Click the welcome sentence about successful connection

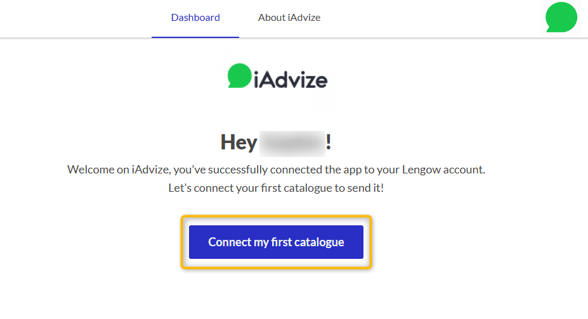click(276, 170)
